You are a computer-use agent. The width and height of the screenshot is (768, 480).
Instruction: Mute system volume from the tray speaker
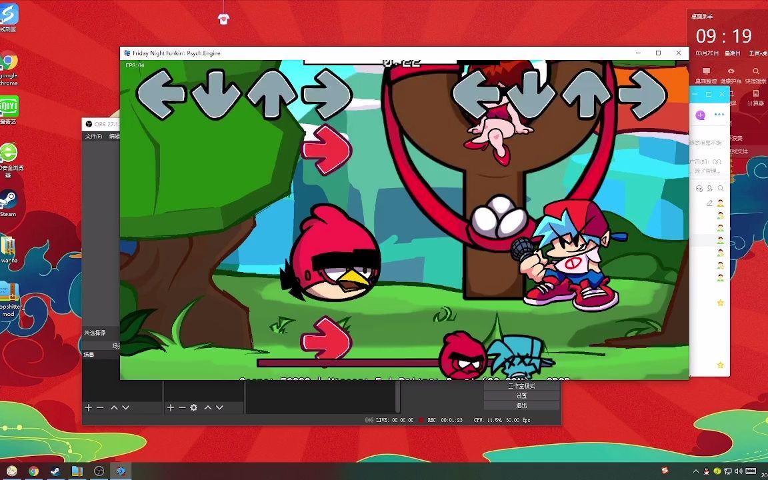(739, 471)
